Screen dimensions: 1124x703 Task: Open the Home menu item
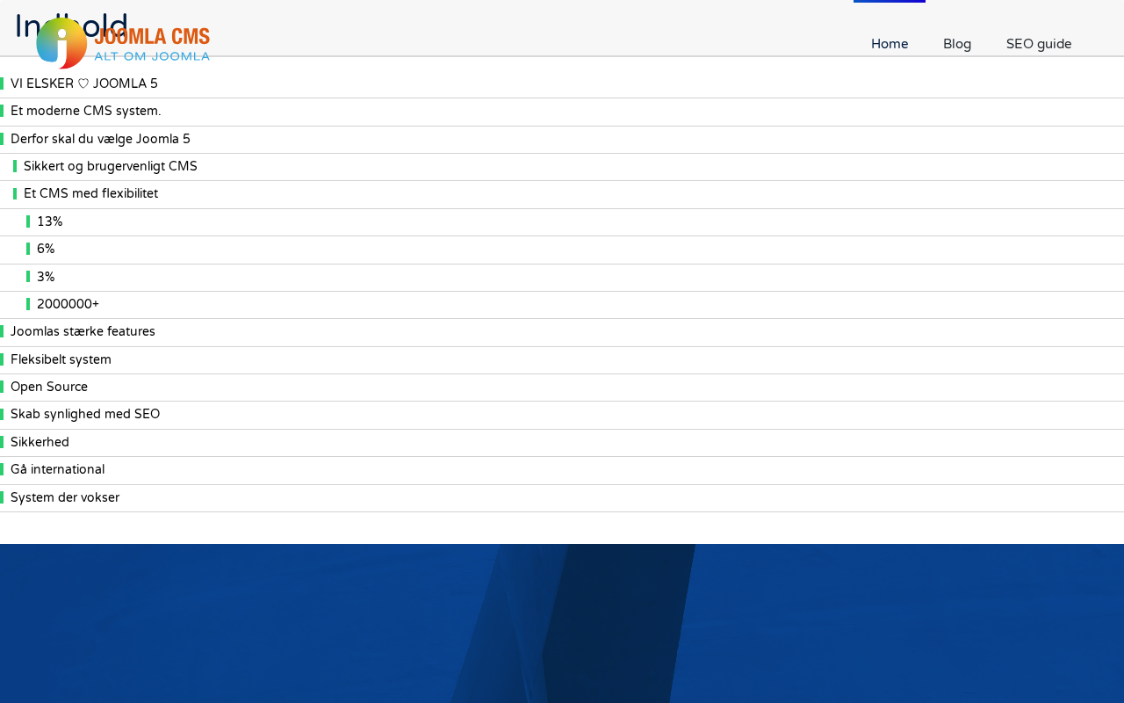pyautogui.click(x=890, y=44)
